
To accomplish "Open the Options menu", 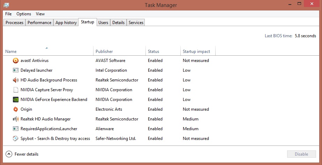I will coord(24,14).
